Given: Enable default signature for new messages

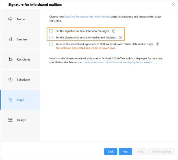Looking at the screenshot, I should click(51, 31).
